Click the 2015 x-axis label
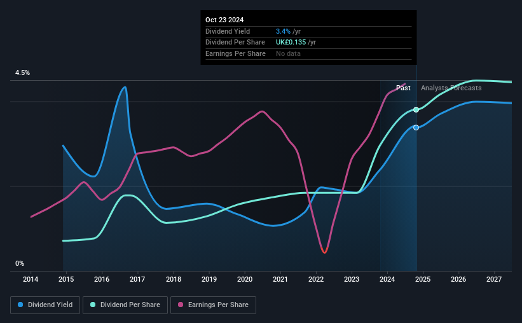 (66, 279)
